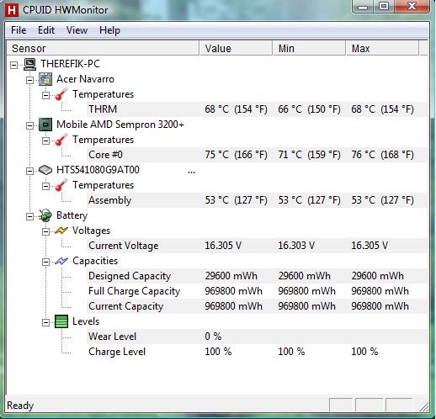
Task: Click the Min column header
Action: click(x=309, y=49)
